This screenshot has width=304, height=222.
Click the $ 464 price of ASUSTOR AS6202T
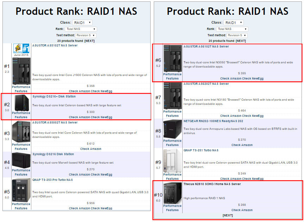click(242, 111)
